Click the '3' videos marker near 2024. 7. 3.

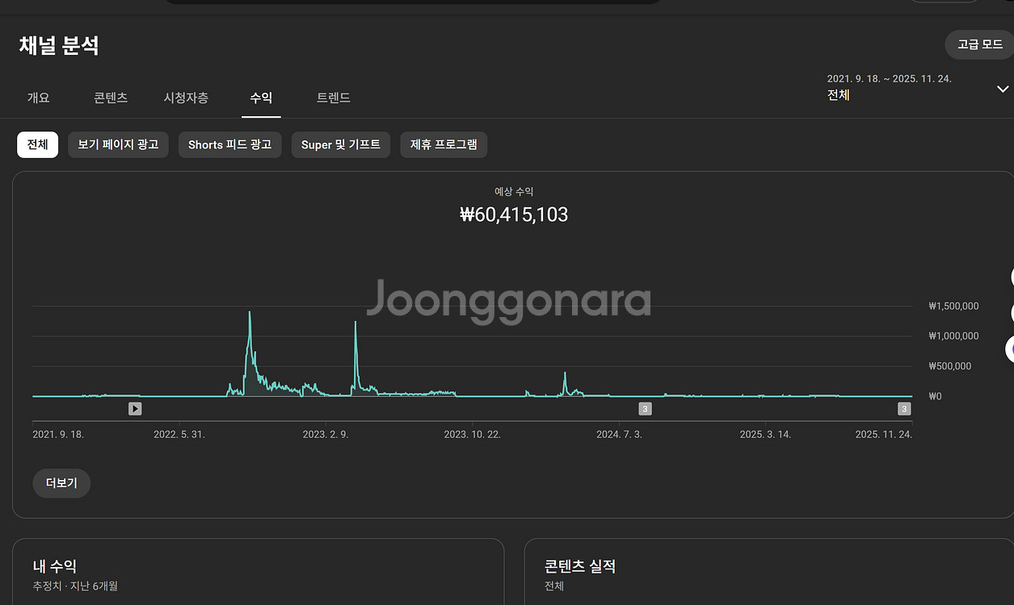pos(645,409)
